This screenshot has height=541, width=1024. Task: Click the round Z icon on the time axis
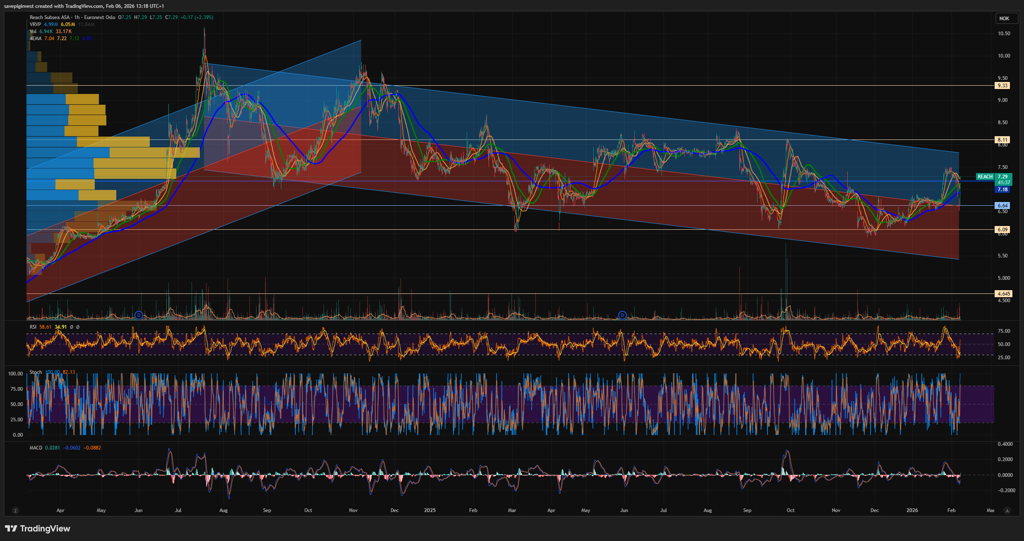[15, 511]
